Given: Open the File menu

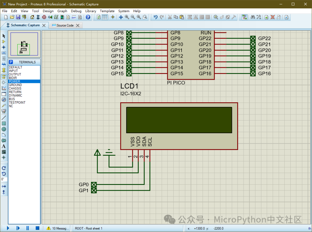Looking at the screenshot, I should [5, 11].
